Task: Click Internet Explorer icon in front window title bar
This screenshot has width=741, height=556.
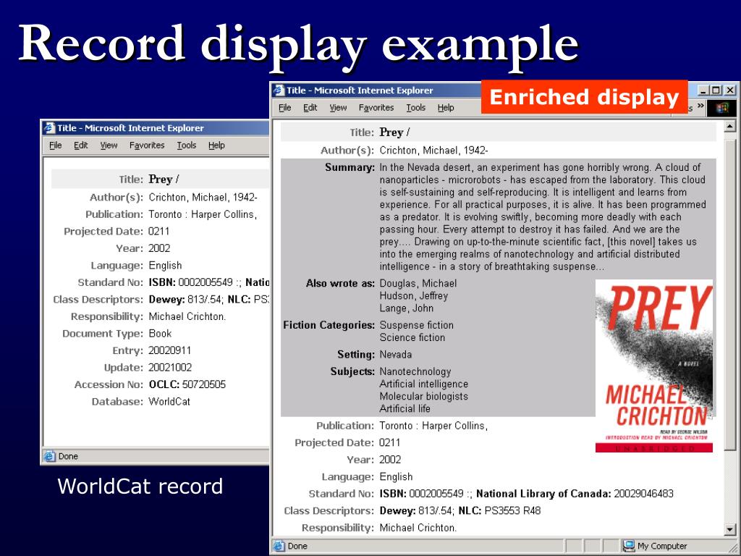Action: click(x=279, y=90)
